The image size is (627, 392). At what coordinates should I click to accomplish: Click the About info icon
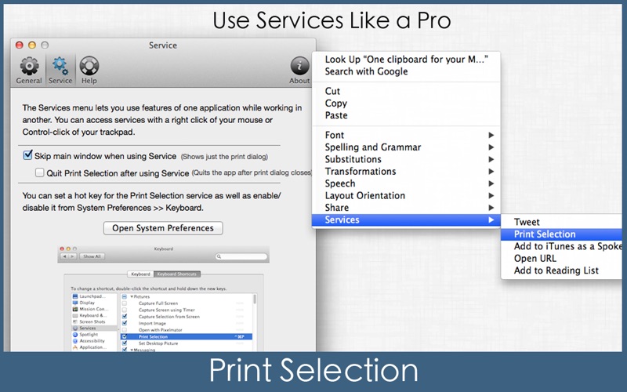[299, 67]
